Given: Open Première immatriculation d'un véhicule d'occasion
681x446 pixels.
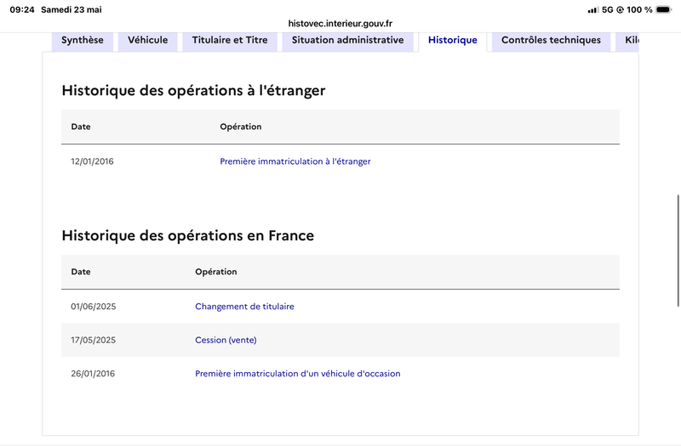Looking at the screenshot, I should click(297, 374).
